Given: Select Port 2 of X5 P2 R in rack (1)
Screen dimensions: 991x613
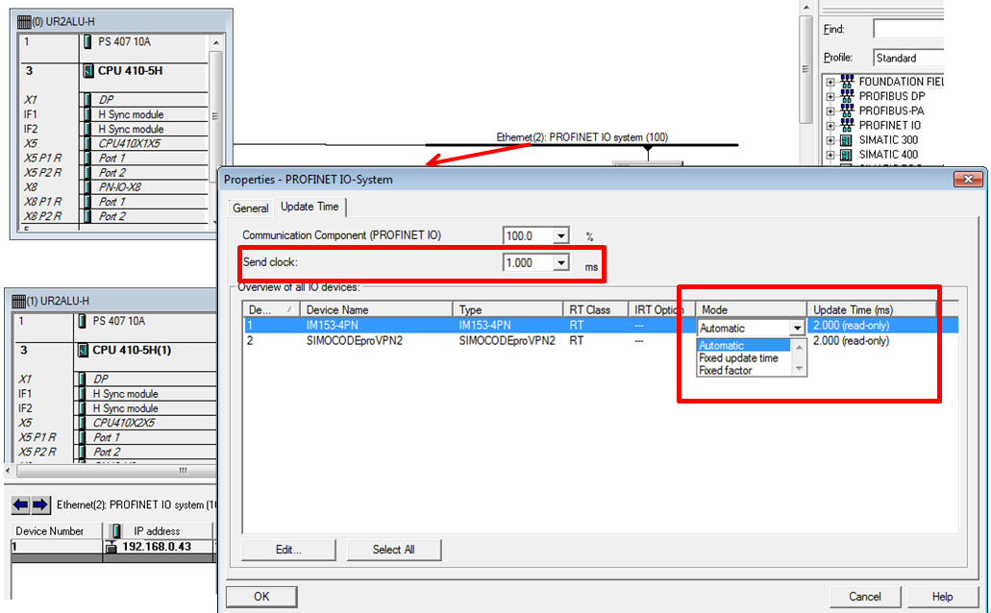Looking at the screenshot, I should (106, 452).
